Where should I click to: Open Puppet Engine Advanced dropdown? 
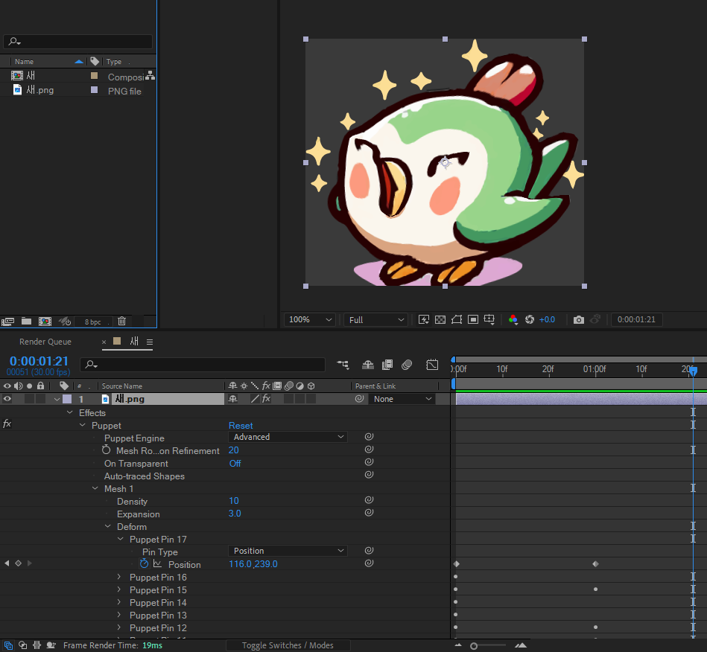pyautogui.click(x=288, y=437)
